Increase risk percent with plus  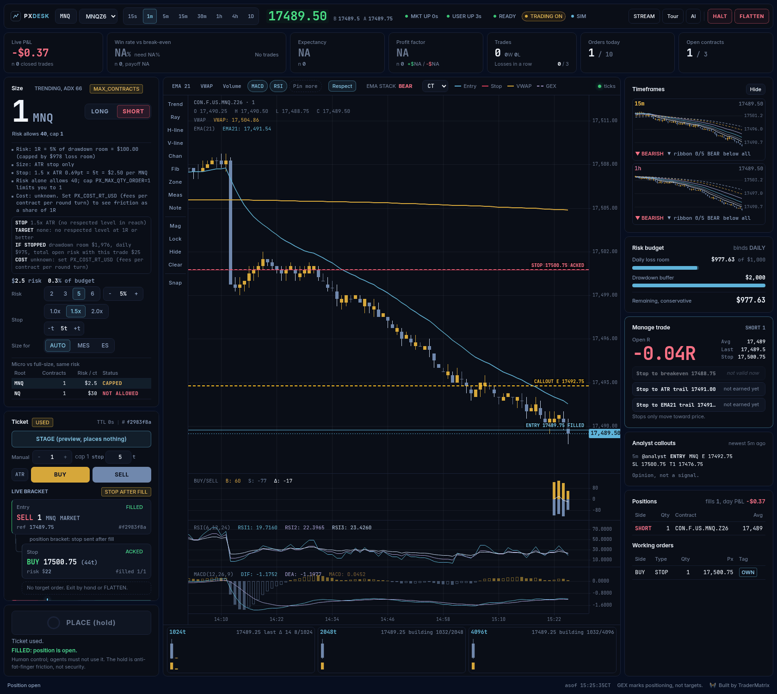click(x=136, y=294)
